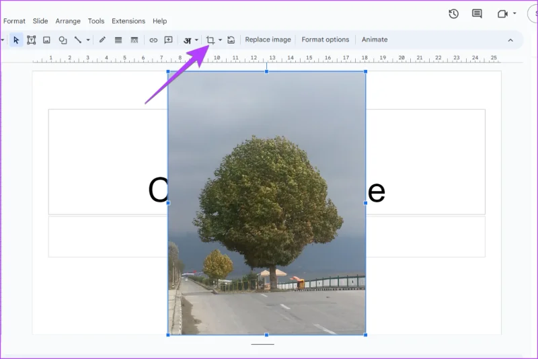Collapse the toolbar with chevron up
Viewport: 538px width, 359px height.
(510, 40)
